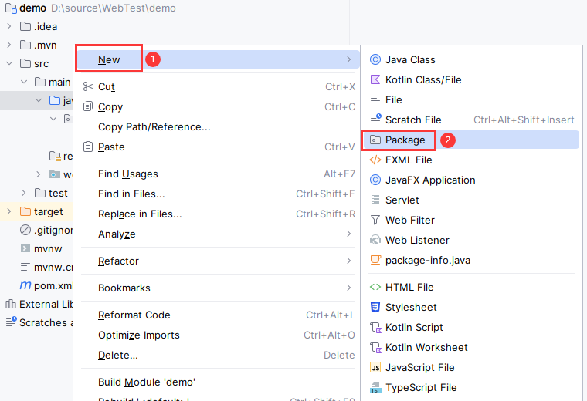Select Package from the New submenu
This screenshot has width=587, height=401.
(405, 140)
